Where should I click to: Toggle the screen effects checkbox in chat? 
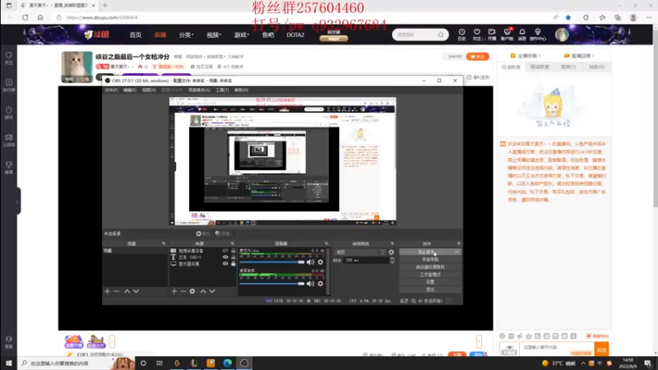pyautogui.click(x=589, y=336)
